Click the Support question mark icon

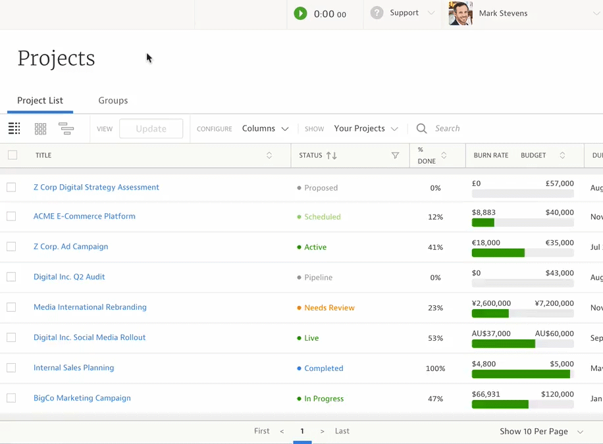pos(377,13)
